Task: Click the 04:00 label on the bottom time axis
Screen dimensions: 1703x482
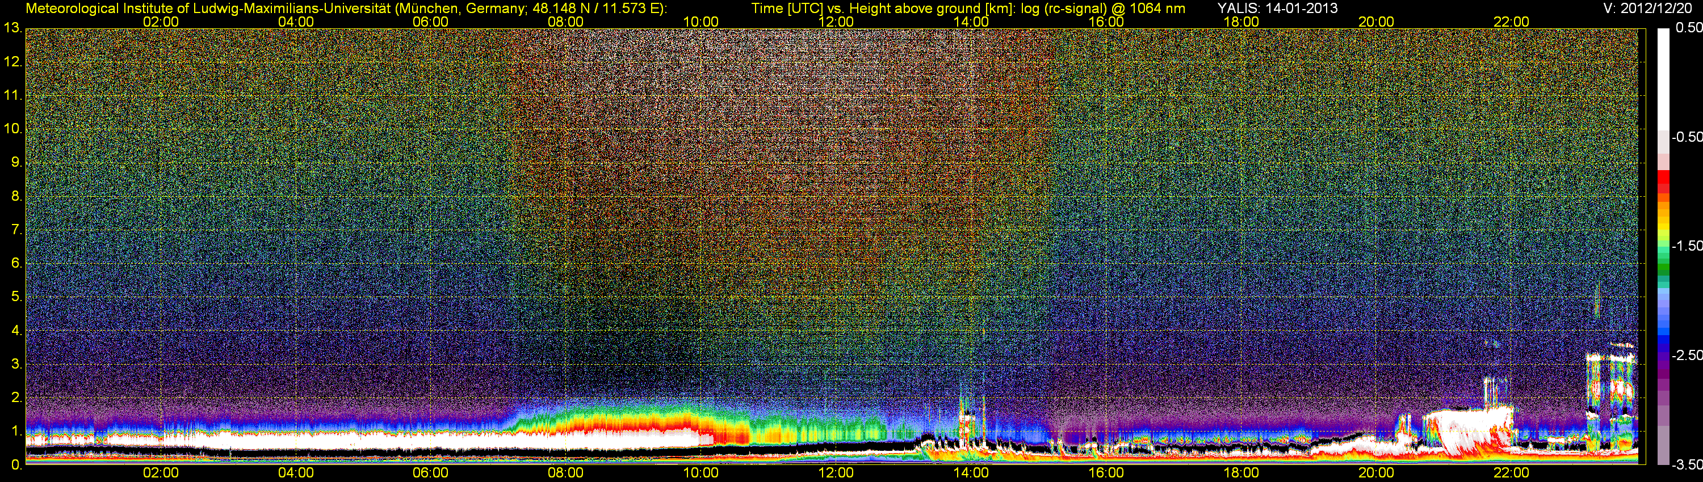Action: pyautogui.click(x=296, y=473)
